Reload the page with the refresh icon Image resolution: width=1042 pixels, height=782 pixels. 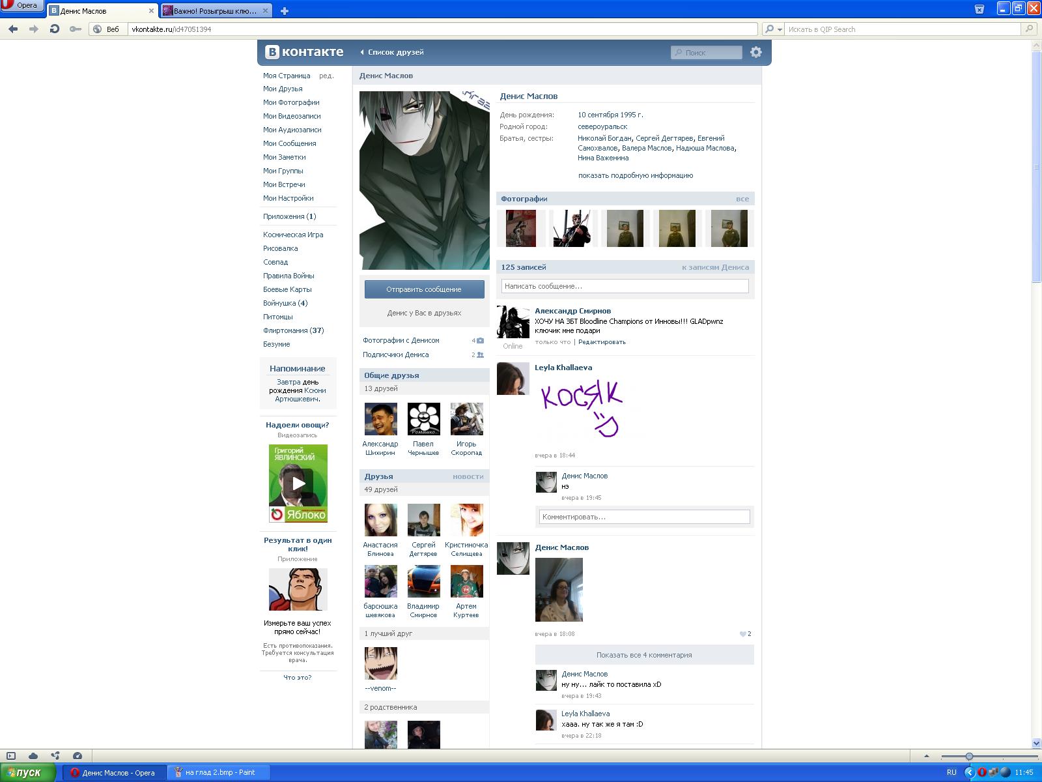pyautogui.click(x=55, y=29)
